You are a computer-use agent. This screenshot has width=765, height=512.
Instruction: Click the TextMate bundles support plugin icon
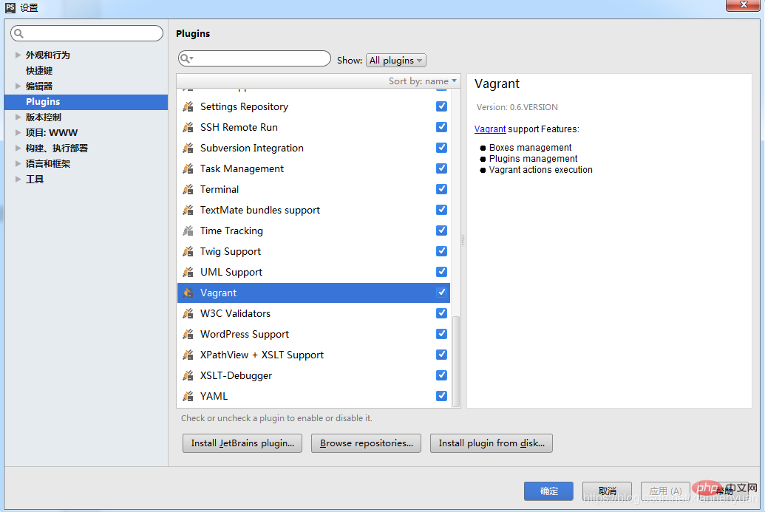188,210
